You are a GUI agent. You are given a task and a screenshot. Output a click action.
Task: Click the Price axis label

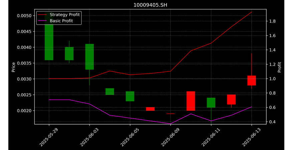coord(13,67)
